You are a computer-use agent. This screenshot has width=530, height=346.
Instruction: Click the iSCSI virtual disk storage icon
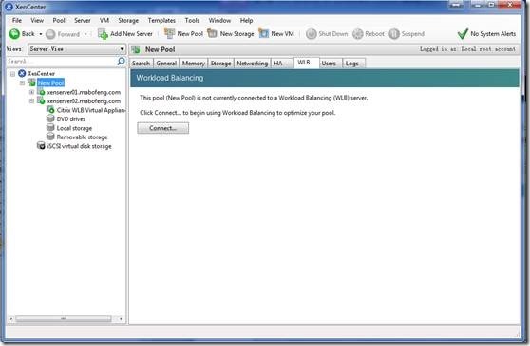(x=41, y=146)
